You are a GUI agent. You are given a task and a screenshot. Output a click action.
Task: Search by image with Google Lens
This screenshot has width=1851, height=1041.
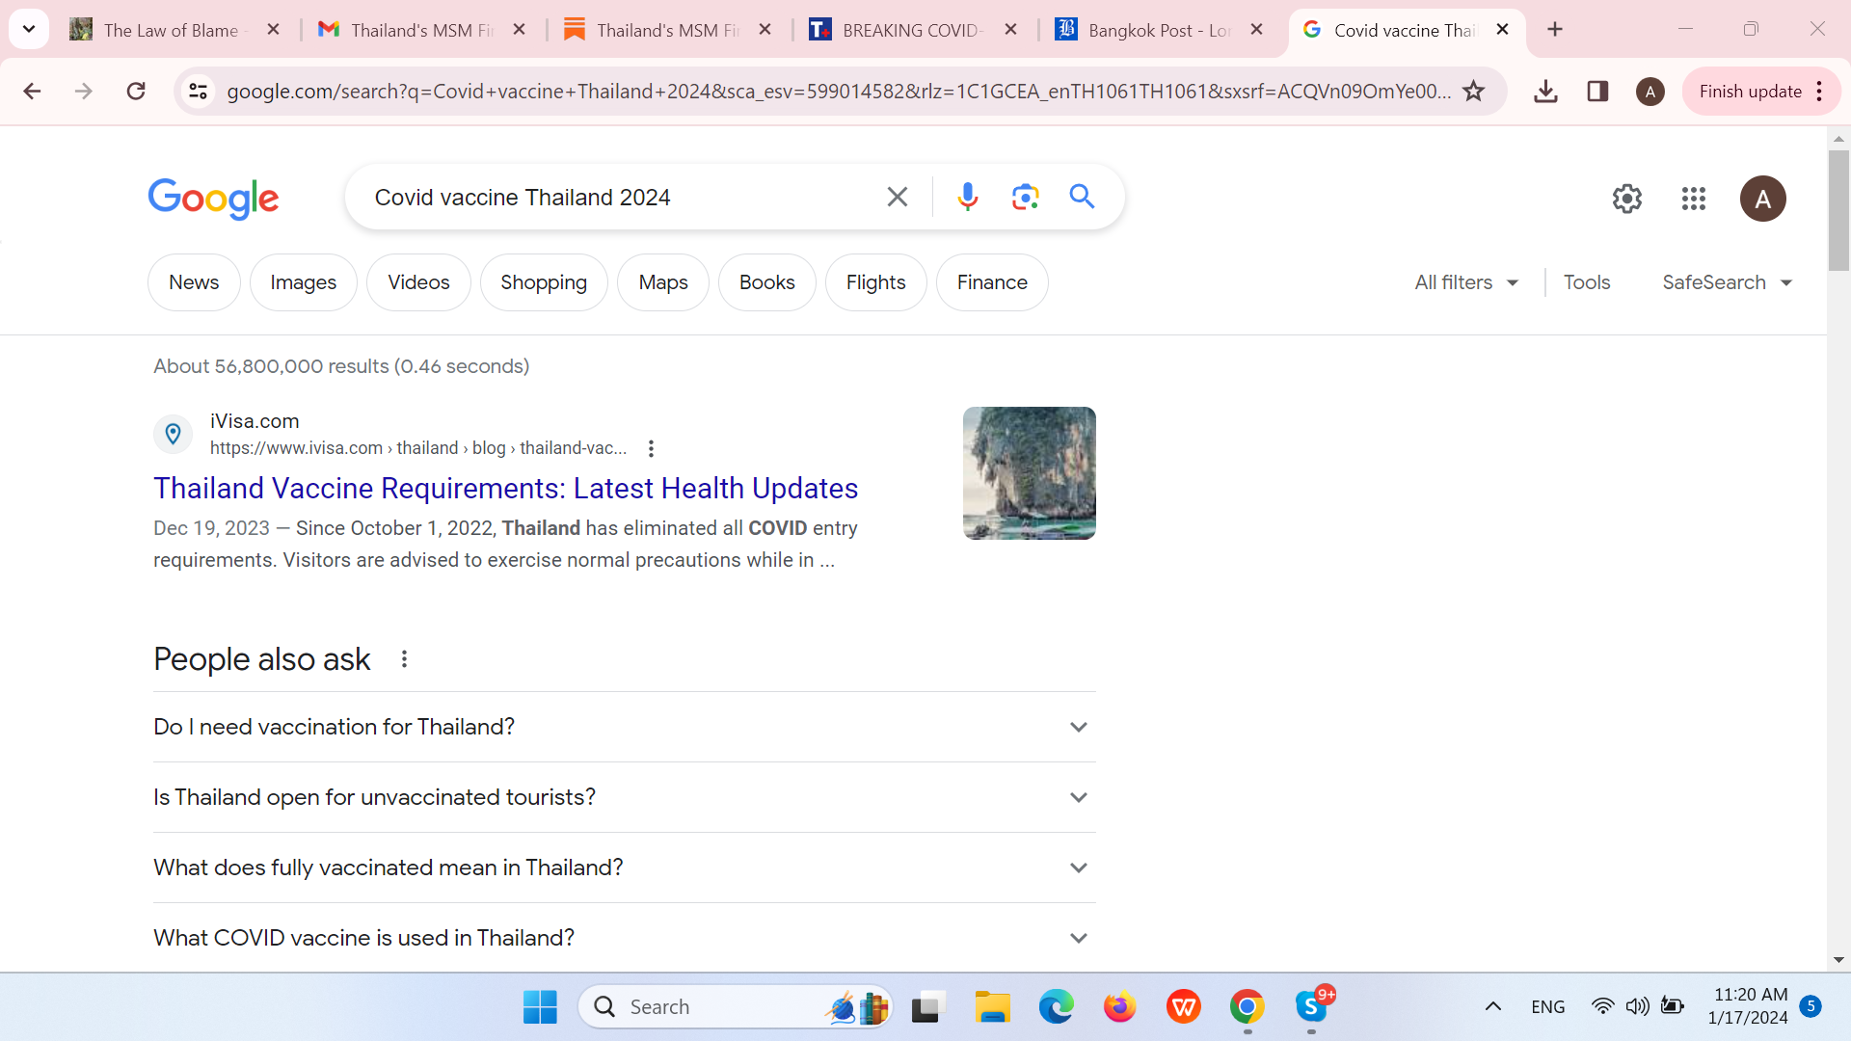point(1025,198)
